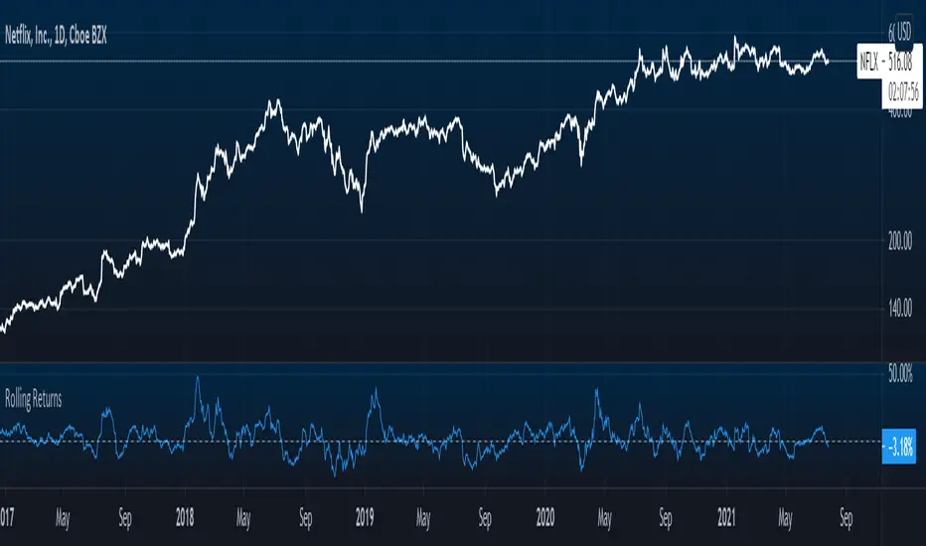Screen dimensions: 926x546
Task: Click the May label between 2018 and 2019
Action: point(243,519)
